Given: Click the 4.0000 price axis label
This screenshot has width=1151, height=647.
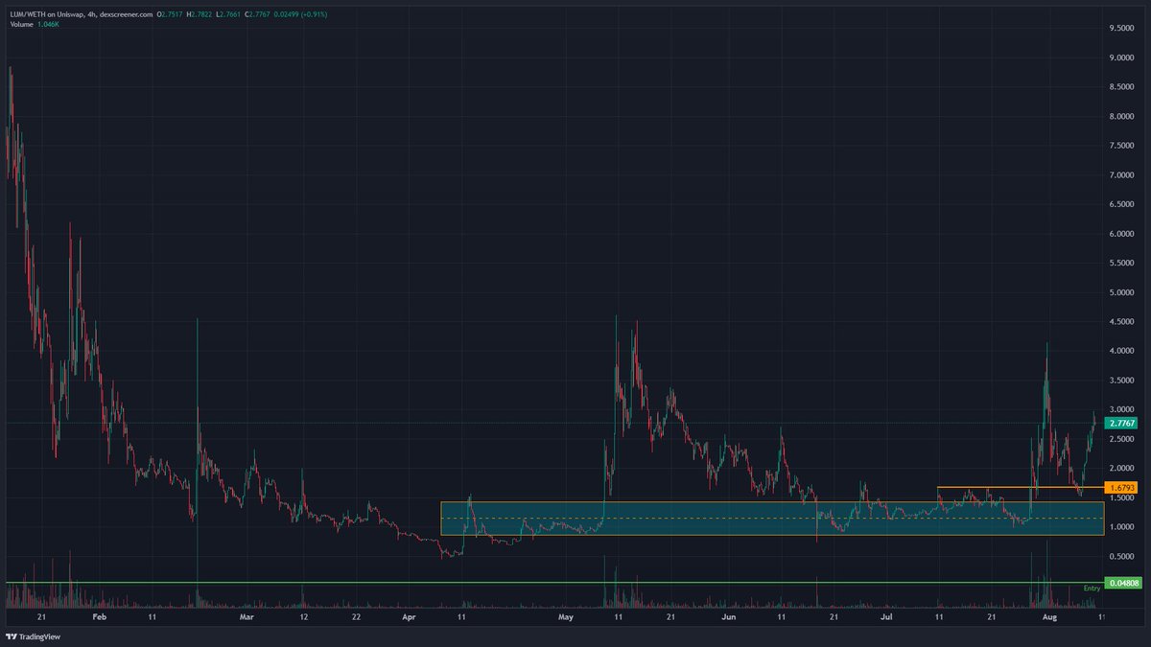Looking at the screenshot, I should pos(1122,352).
